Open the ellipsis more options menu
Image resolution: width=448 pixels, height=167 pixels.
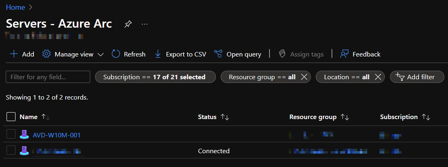click(144, 24)
